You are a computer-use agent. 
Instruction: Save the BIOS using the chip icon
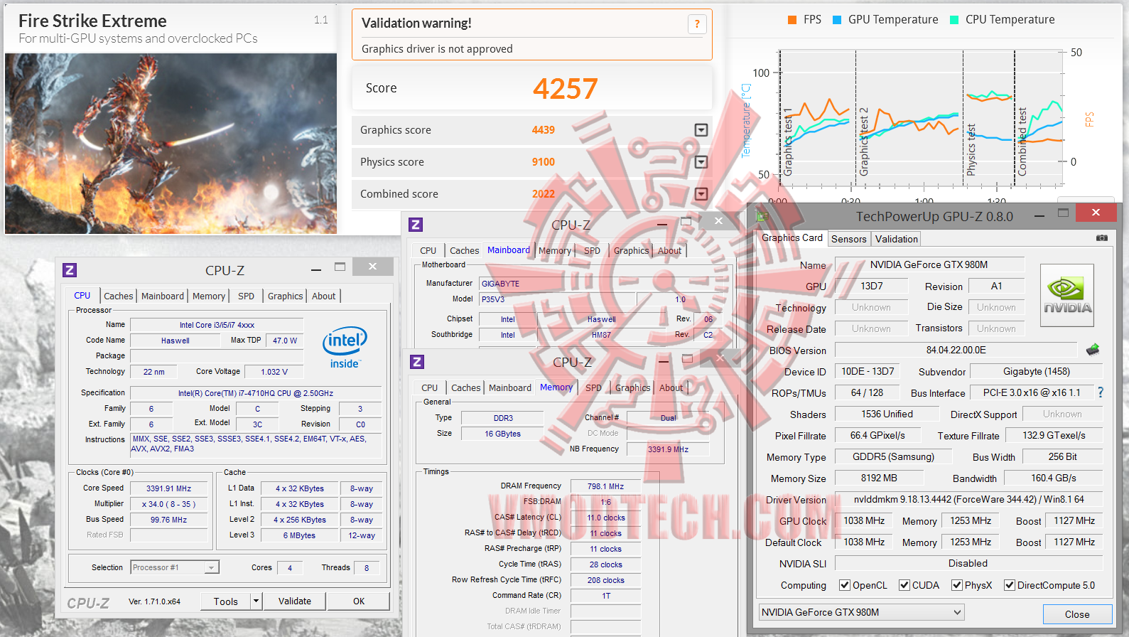pyautogui.click(x=1093, y=349)
